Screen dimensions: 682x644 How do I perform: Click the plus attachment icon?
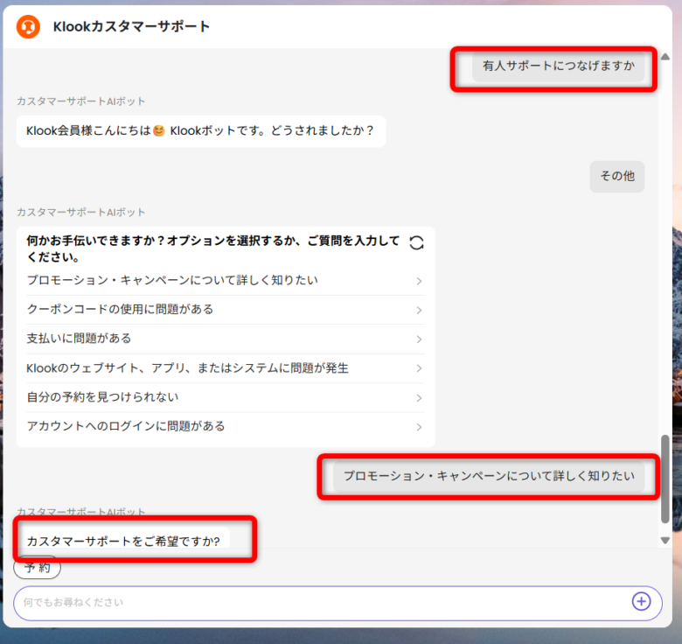tap(642, 601)
